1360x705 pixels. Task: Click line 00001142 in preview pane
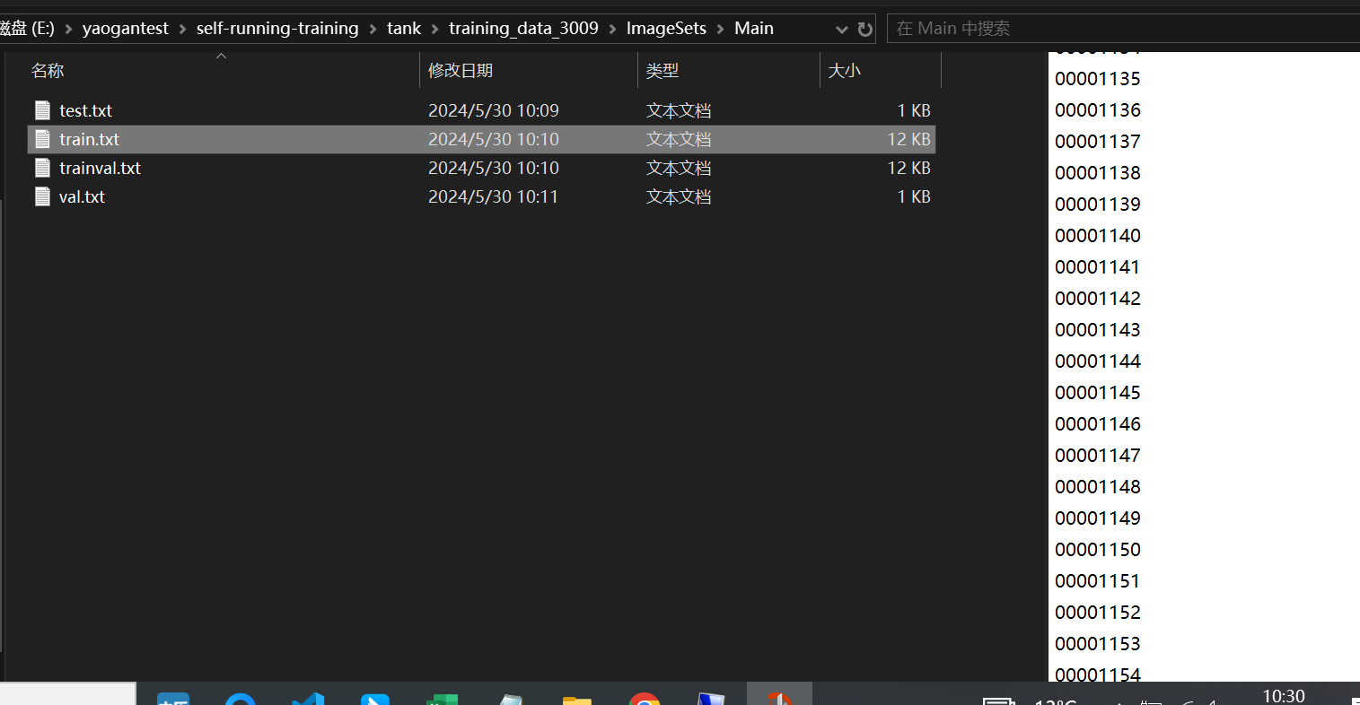pyautogui.click(x=1098, y=299)
